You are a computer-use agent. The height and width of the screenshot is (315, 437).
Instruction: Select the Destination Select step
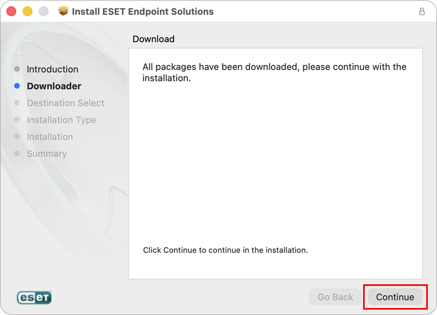[65, 103]
